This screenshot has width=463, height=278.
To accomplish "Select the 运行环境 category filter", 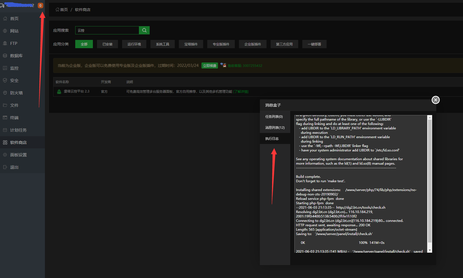I will tap(134, 44).
